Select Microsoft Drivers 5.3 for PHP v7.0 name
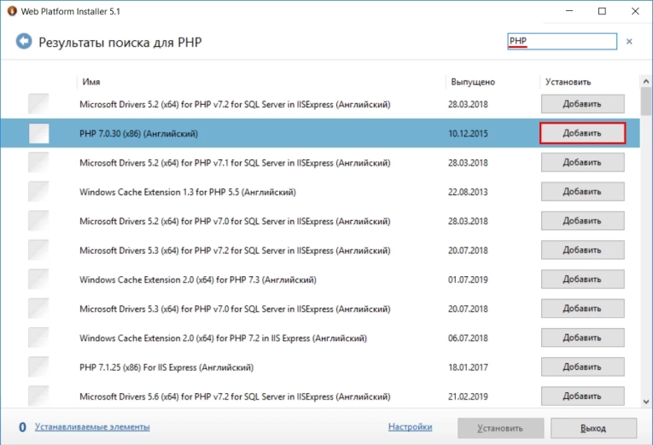The image size is (653, 445). (235, 309)
